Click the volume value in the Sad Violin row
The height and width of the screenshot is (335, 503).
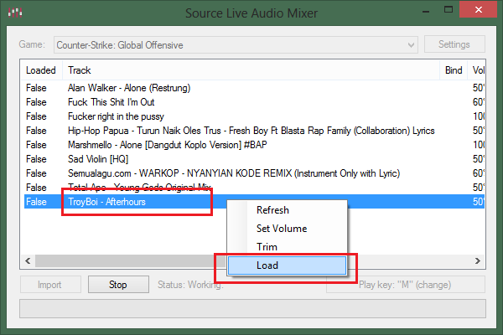(479, 159)
